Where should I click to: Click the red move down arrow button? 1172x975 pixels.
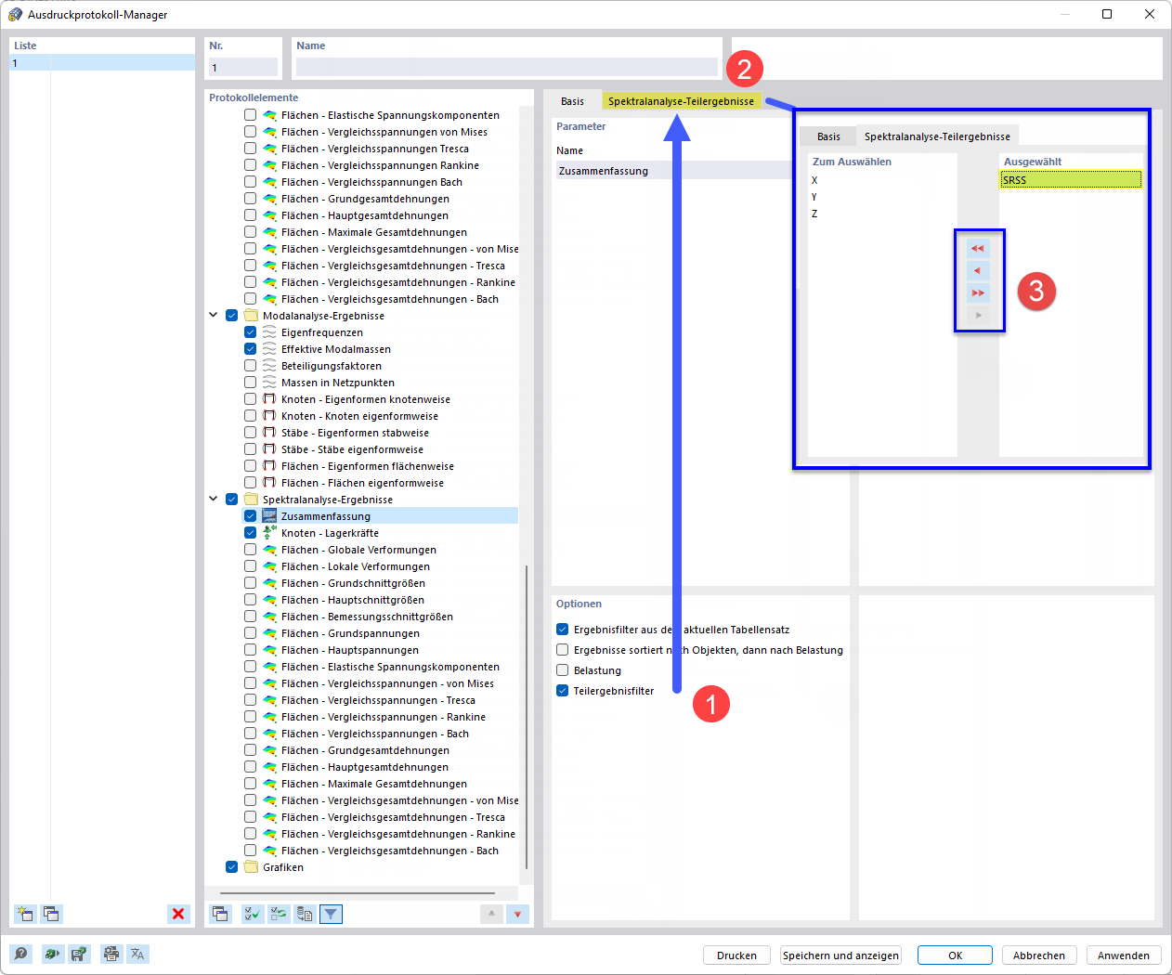[517, 914]
